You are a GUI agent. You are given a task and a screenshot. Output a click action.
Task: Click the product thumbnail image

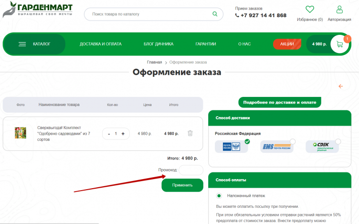click(21, 133)
